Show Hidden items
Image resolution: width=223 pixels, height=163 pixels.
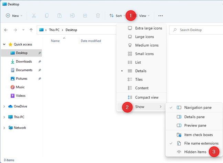pyautogui.click(x=194, y=152)
